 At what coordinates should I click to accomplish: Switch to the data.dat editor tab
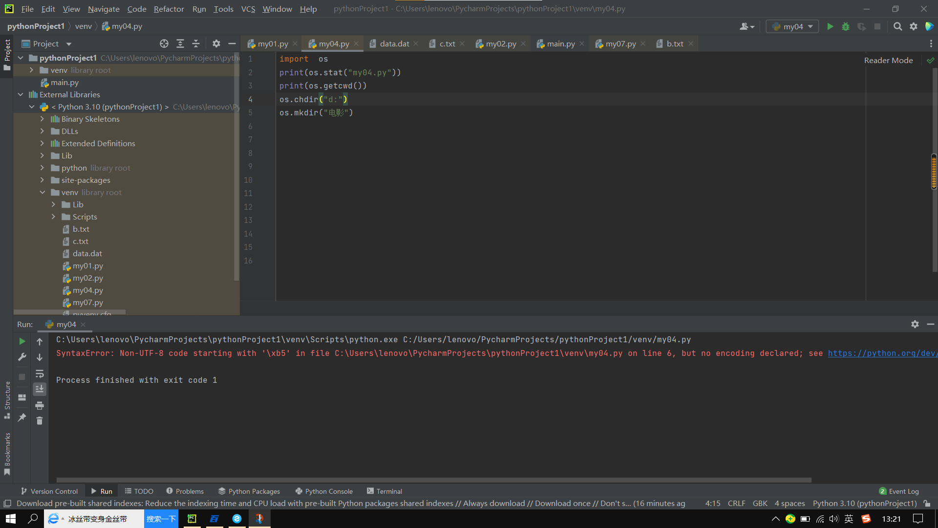[394, 44]
